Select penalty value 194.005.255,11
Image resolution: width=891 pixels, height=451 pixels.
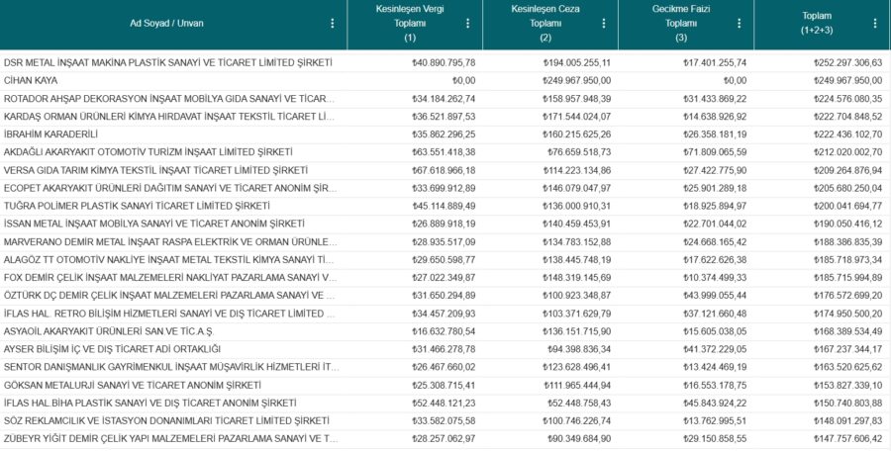click(x=577, y=63)
